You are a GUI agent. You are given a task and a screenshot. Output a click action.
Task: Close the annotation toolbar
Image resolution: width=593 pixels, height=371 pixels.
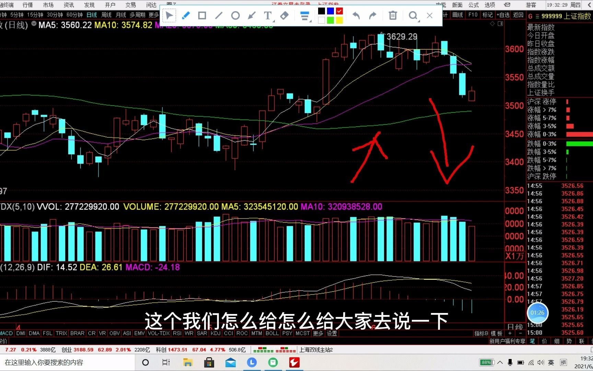430,15
